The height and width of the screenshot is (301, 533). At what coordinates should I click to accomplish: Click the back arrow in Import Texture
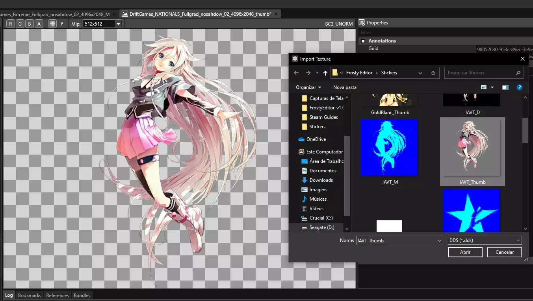click(x=296, y=73)
